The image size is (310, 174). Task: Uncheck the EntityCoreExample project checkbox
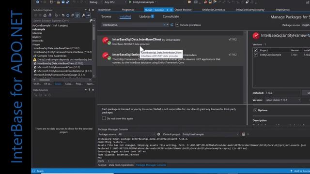[256, 55]
